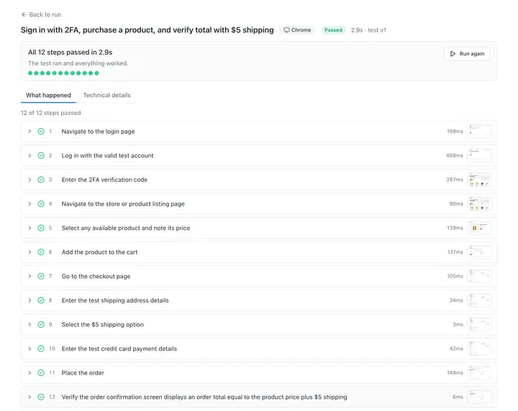Click the 90ms duration on step 4
This screenshot has height=411, width=518.
point(456,204)
